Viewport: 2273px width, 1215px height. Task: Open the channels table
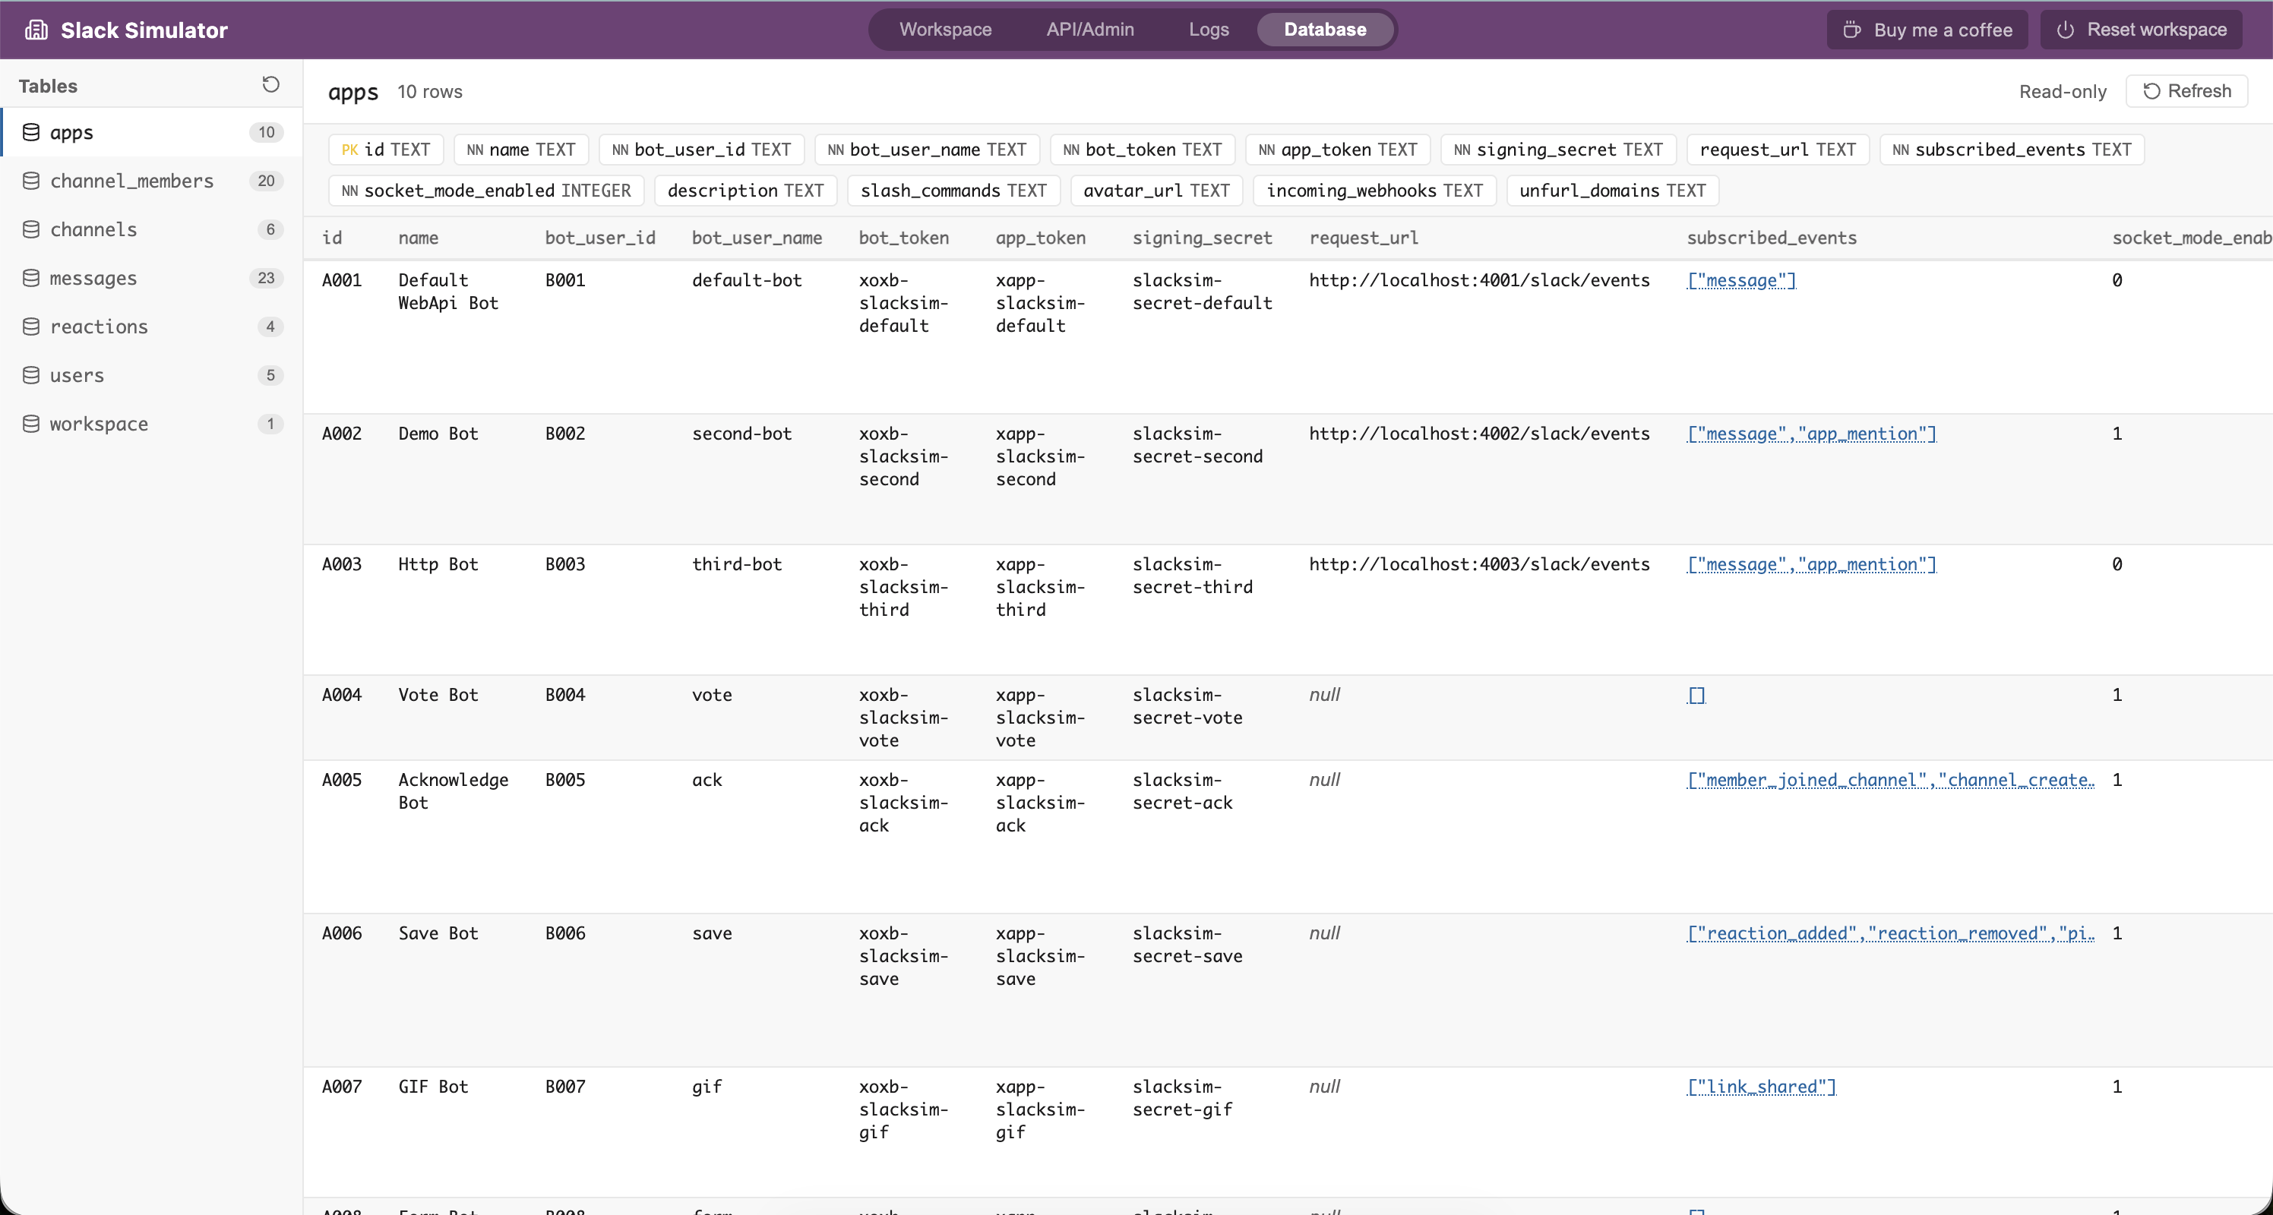[152, 229]
